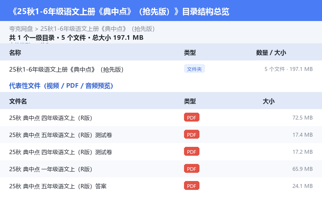Click the 代表性文件 (视频 / PDF / 音频预览) heading
The width and height of the screenshot is (322, 205).
61,86
